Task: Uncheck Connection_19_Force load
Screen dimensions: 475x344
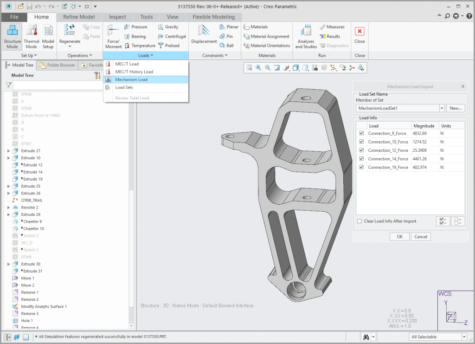Action: click(361, 167)
